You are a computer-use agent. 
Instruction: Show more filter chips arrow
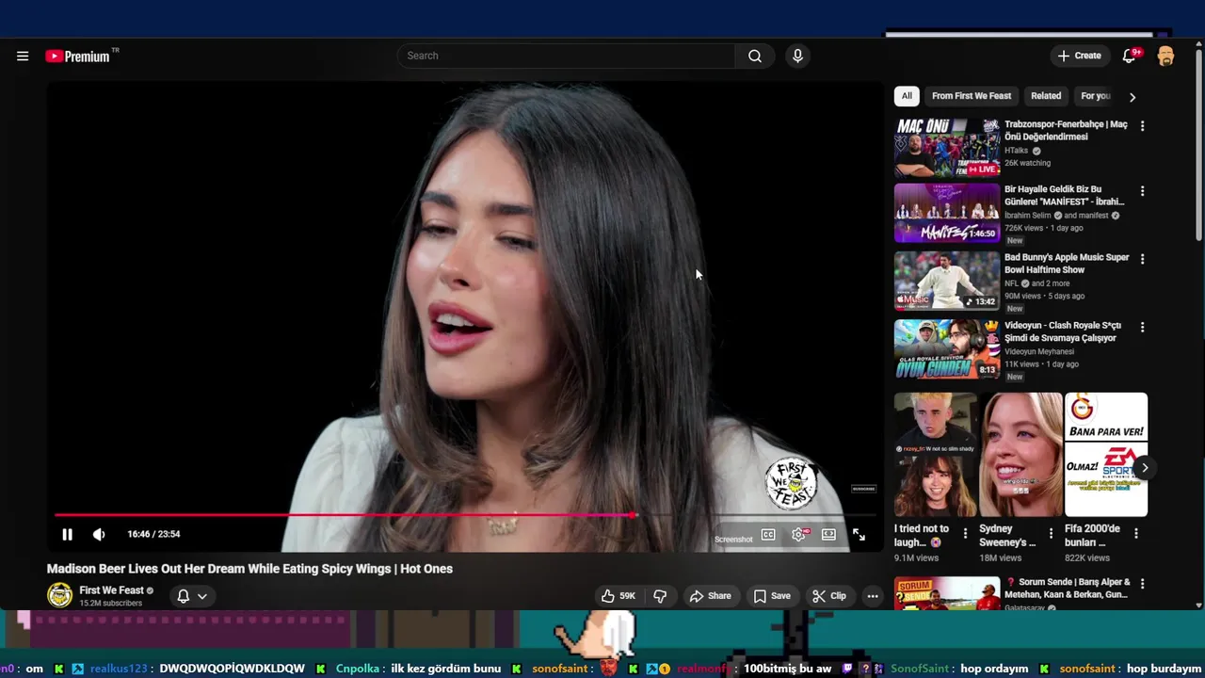(x=1133, y=96)
